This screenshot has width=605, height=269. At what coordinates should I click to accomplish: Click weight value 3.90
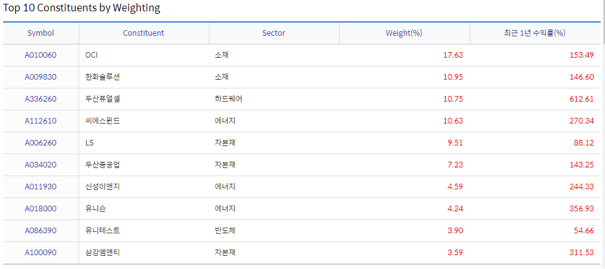(x=455, y=231)
